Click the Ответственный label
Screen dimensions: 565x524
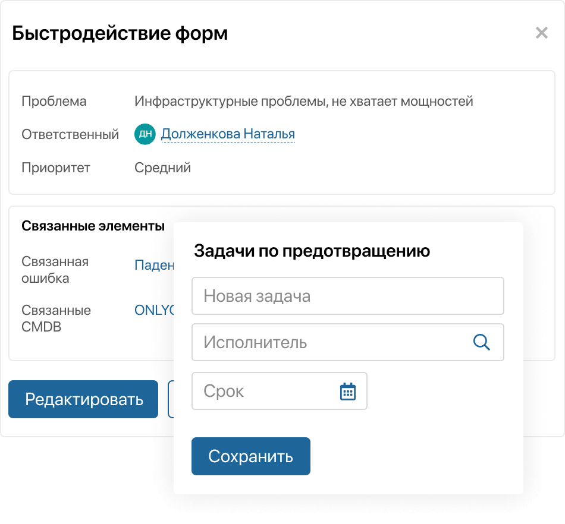(x=70, y=134)
